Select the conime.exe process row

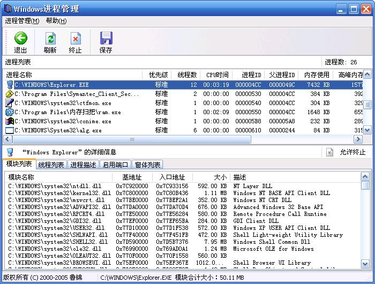[x=183, y=121]
